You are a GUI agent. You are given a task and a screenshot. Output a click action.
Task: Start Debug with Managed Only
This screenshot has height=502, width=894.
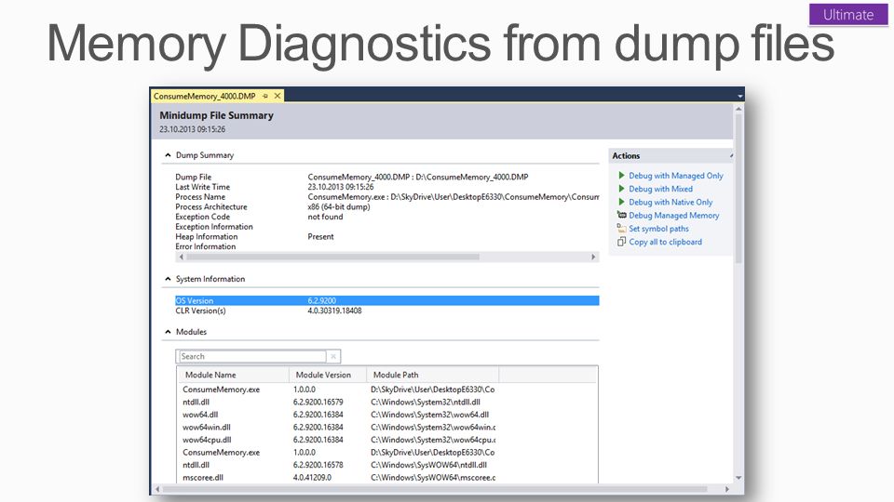pyautogui.click(x=676, y=176)
